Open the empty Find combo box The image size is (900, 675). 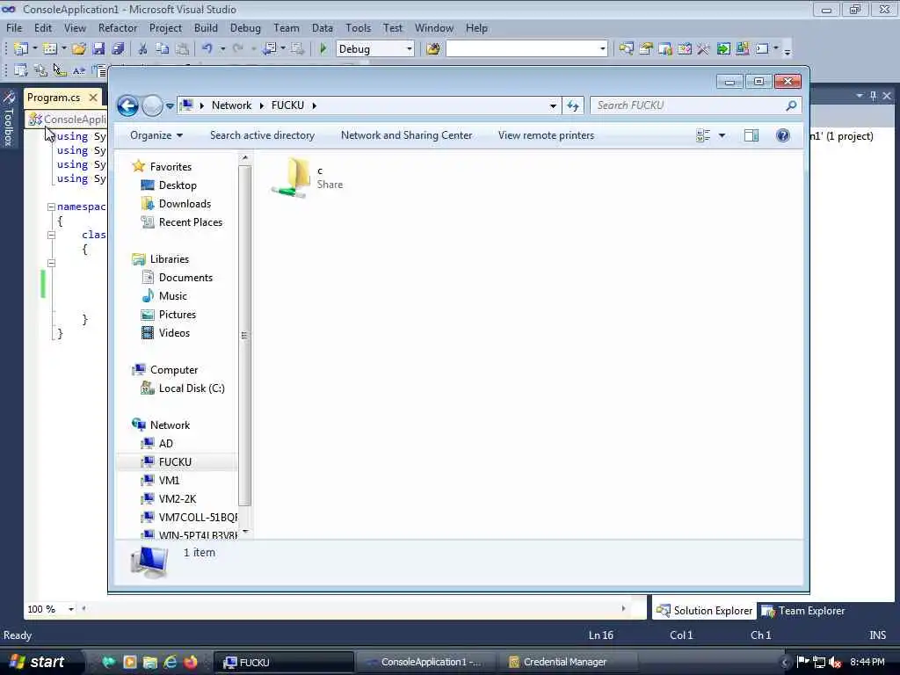527,49
